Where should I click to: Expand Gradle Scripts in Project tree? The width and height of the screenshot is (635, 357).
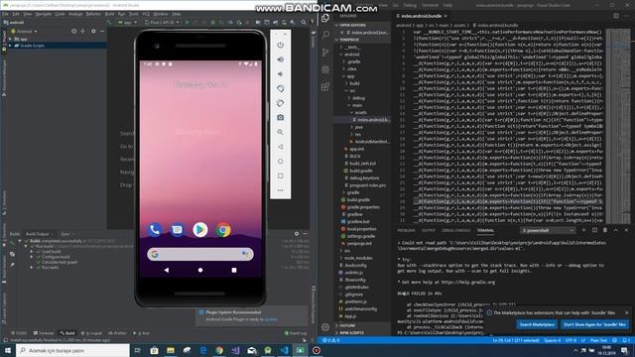[10, 46]
